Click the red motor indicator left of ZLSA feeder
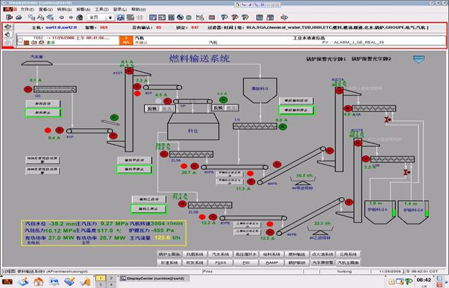The width and height of the screenshot is (449, 288). (x=164, y=154)
